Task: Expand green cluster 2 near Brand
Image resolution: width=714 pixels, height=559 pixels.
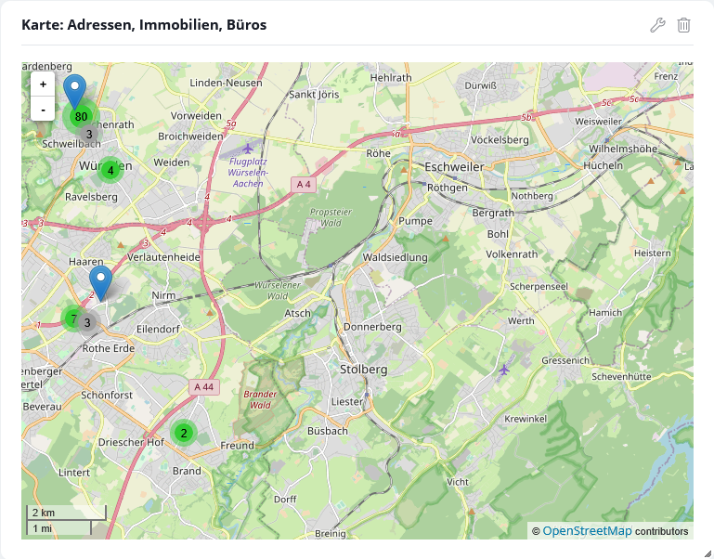Action: (x=184, y=433)
